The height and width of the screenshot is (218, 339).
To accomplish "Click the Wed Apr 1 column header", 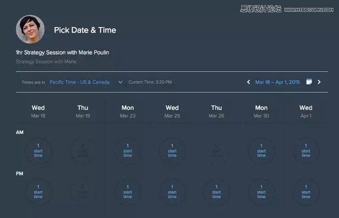I will click(x=306, y=112).
